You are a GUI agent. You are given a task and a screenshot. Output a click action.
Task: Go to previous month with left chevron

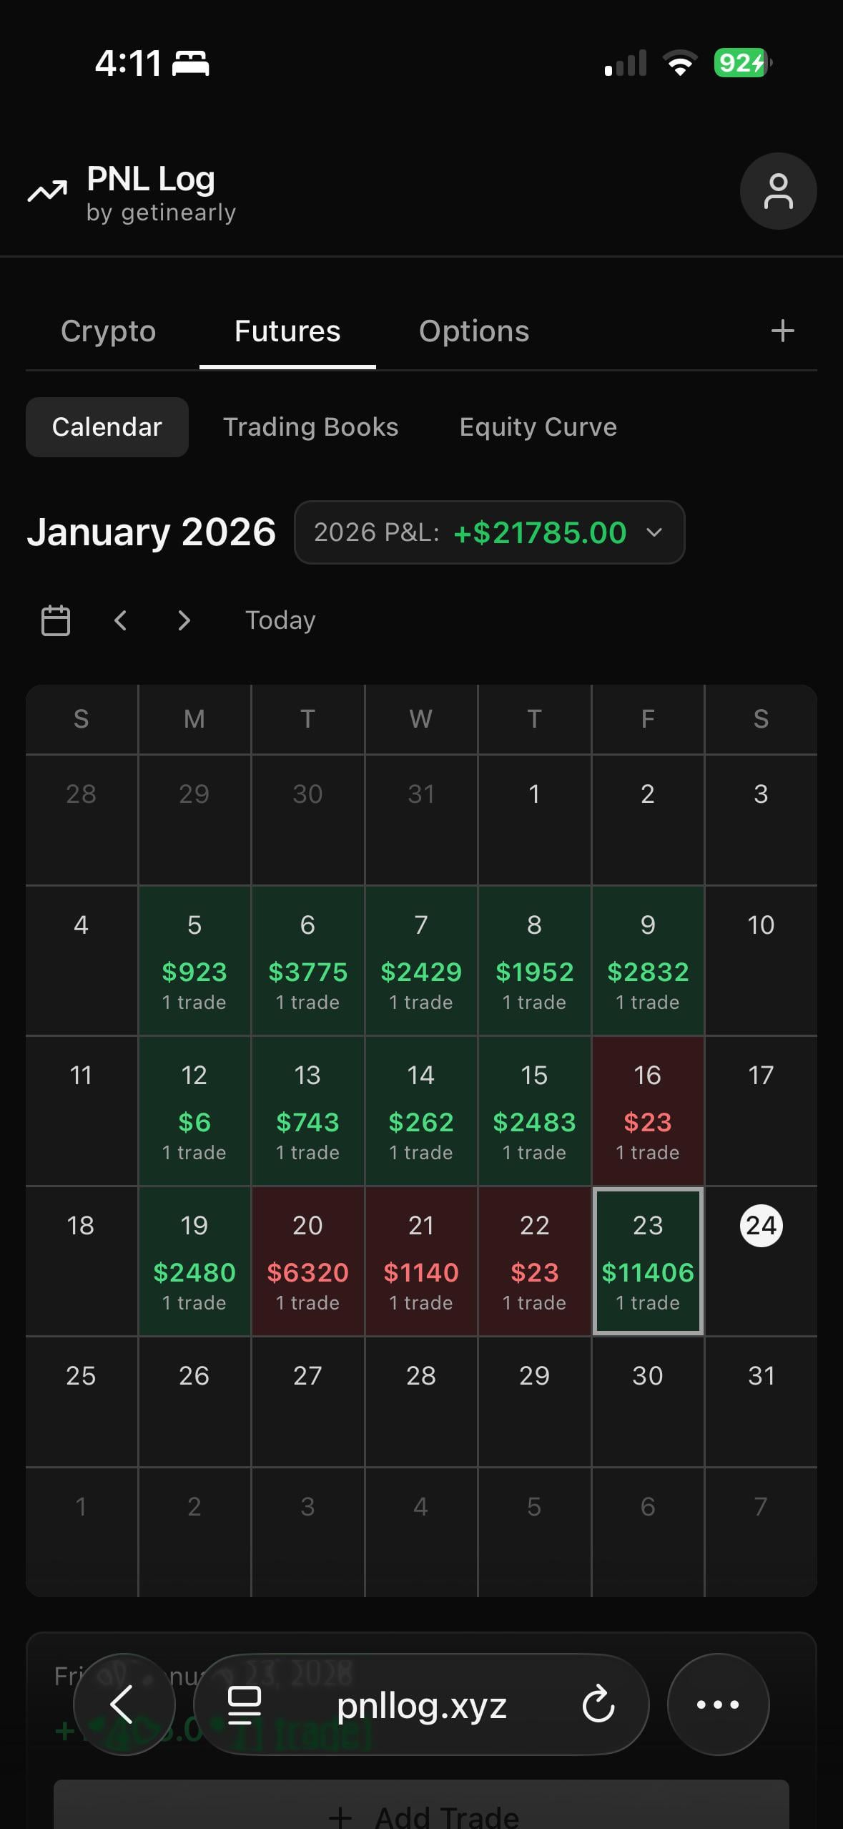(120, 620)
